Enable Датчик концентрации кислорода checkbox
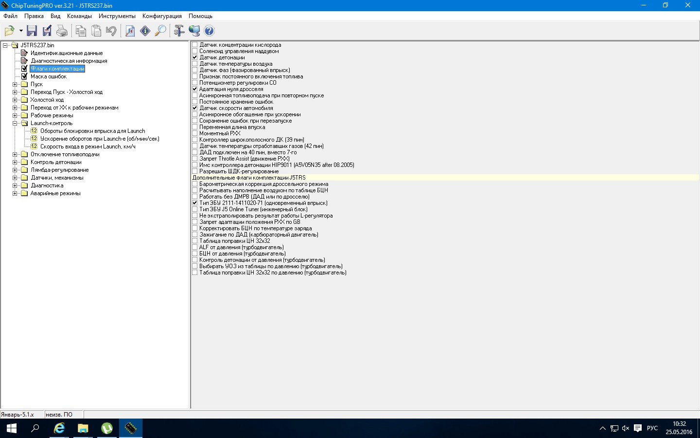This screenshot has width=700, height=438. pos(195,45)
